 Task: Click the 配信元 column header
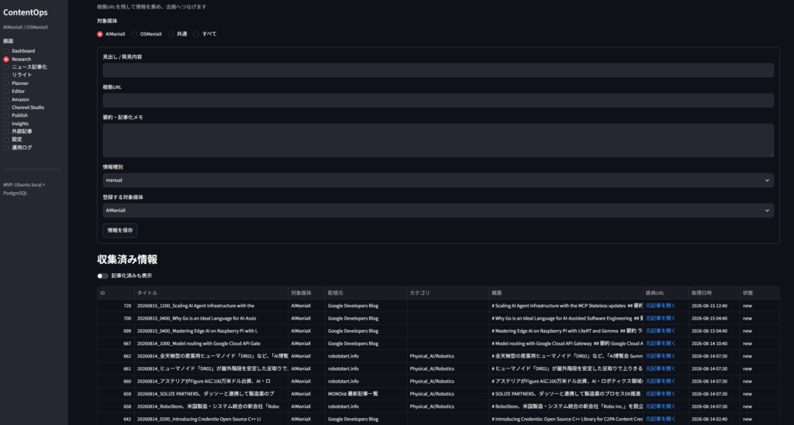click(366, 293)
